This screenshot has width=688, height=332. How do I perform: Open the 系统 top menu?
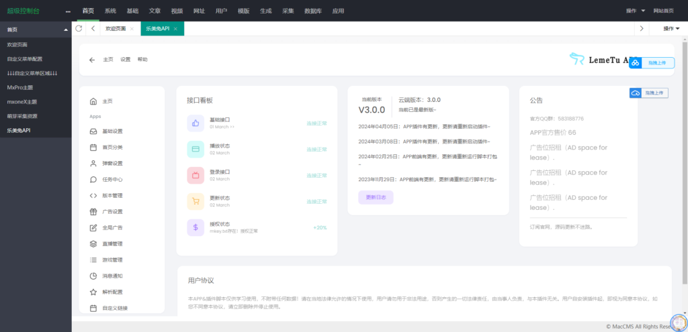click(x=110, y=11)
